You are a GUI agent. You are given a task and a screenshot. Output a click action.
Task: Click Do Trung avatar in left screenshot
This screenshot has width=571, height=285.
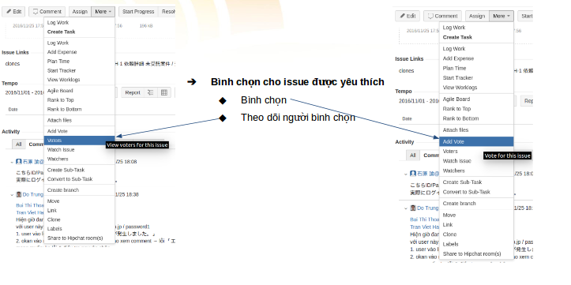19,194
